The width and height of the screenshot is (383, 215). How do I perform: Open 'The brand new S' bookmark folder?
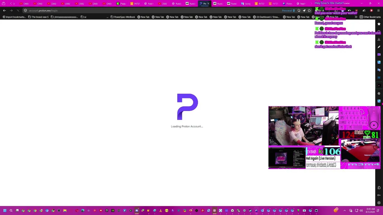(x=38, y=17)
